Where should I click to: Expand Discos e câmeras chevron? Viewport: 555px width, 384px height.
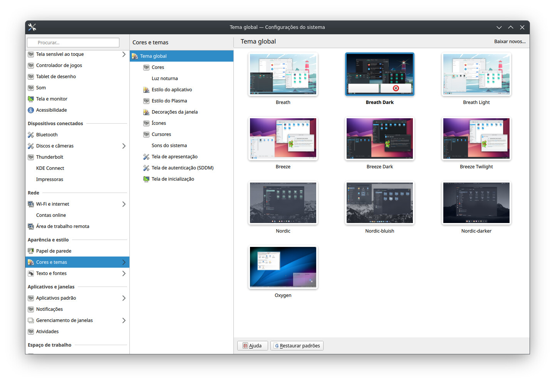(124, 146)
